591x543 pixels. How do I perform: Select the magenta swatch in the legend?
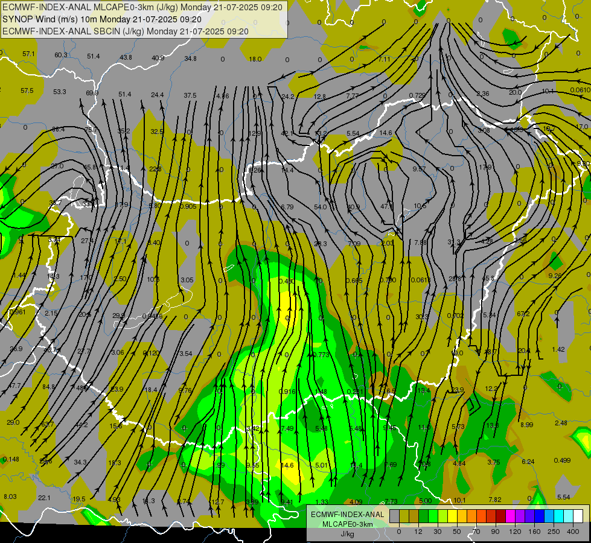511,516
